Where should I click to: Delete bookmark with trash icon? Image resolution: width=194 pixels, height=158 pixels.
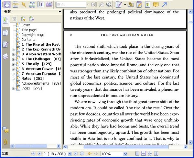[14, 19]
